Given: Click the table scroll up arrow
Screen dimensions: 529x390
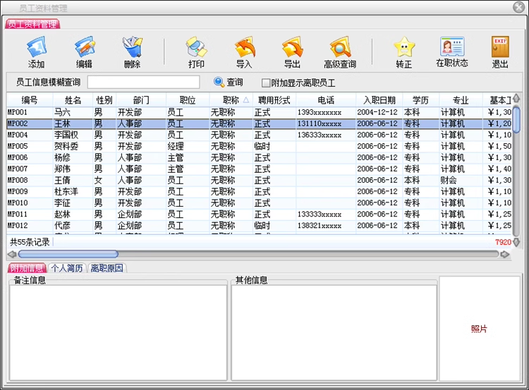Looking at the screenshot, I should click(x=516, y=99).
